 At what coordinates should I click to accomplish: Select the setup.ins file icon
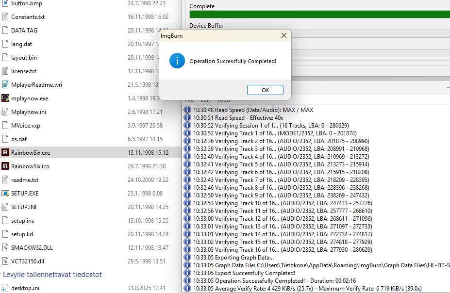tap(5, 220)
